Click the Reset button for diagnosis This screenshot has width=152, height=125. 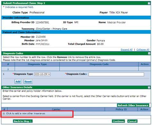point(28,82)
